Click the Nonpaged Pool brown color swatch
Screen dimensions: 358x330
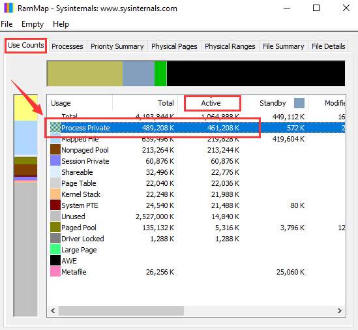[55, 150]
